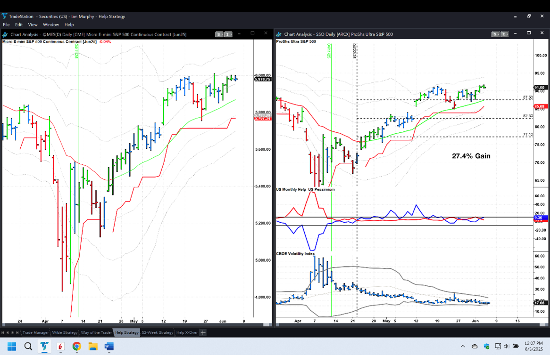
Task: Open the Help menu
Action: (69, 24)
